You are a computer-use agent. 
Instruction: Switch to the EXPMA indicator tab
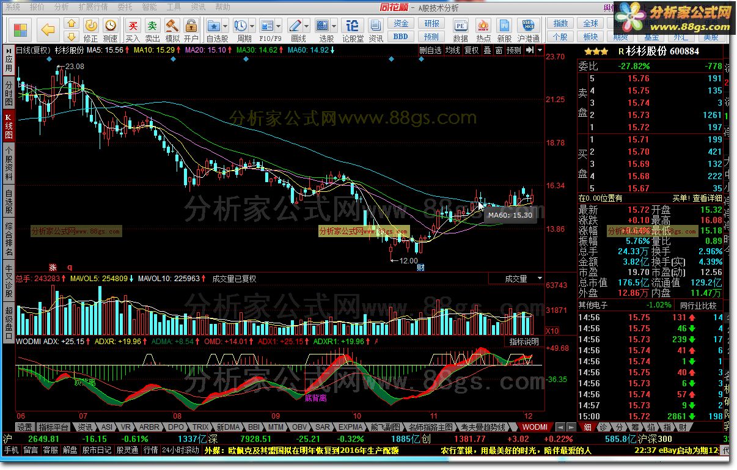tap(351, 427)
